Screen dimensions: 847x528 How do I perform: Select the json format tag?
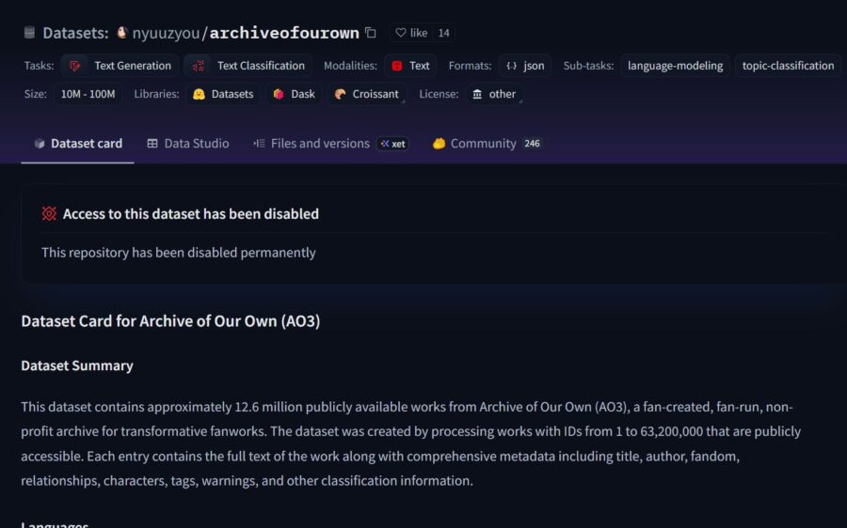pos(525,66)
